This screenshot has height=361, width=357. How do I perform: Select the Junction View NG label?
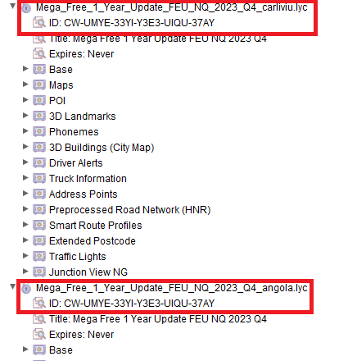pyautogui.click(x=88, y=272)
